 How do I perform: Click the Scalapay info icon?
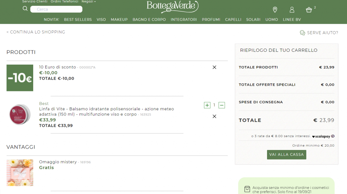(333, 136)
